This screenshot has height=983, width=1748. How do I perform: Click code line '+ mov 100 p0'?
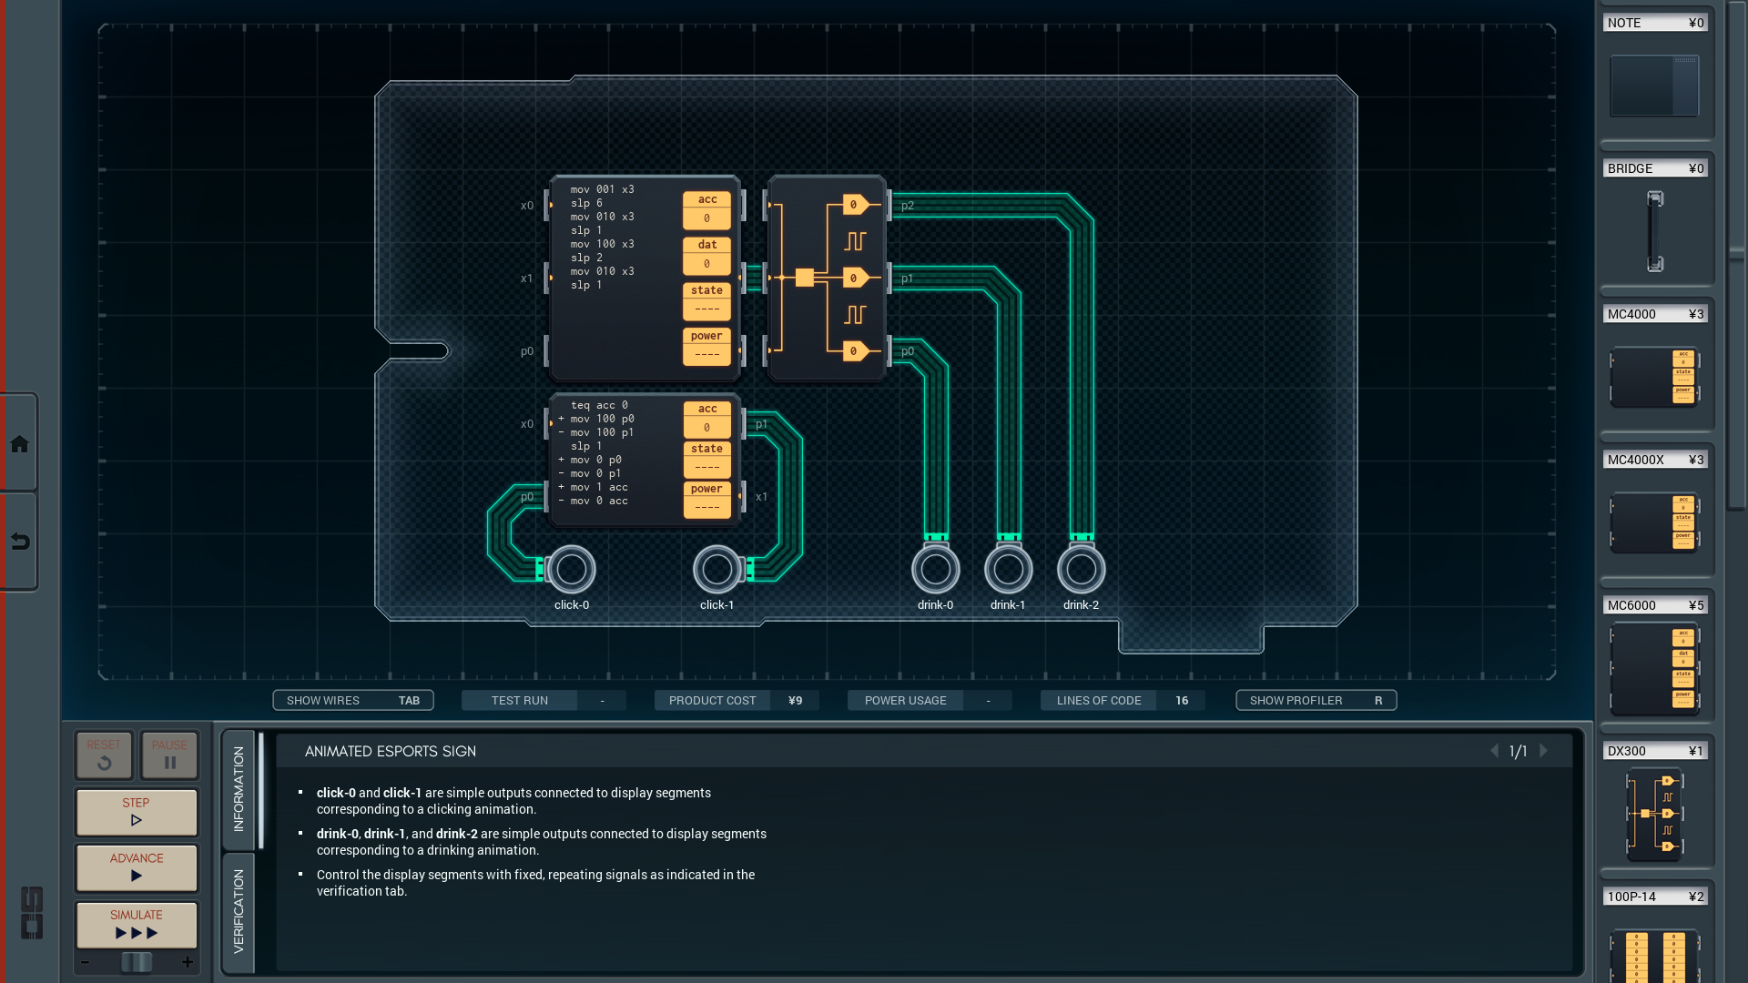click(596, 419)
